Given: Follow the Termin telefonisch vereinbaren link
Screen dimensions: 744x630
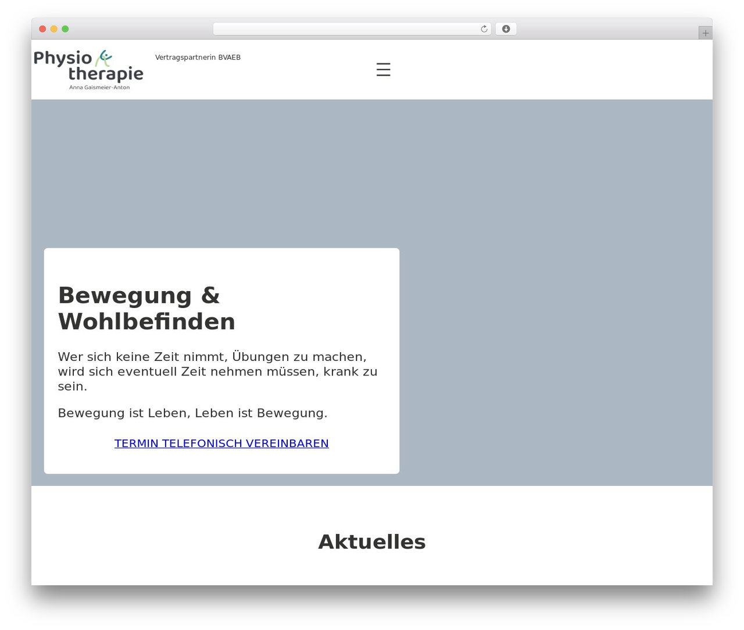Looking at the screenshot, I should click(x=221, y=443).
